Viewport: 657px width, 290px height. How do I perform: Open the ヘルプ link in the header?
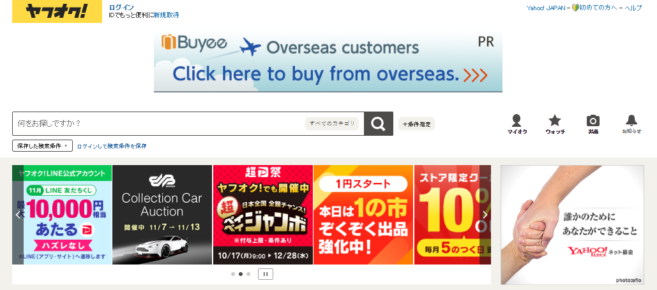point(633,8)
